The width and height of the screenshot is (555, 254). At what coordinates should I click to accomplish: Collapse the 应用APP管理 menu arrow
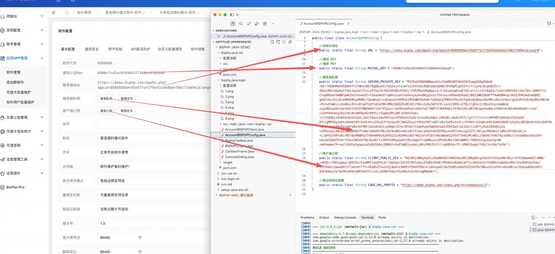(42, 58)
